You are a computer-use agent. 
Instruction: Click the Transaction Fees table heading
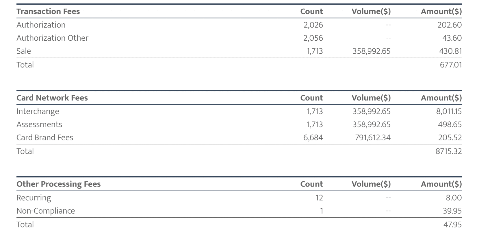point(48,11)
